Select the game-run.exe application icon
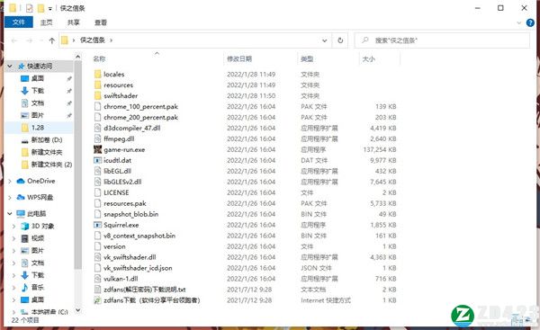 coord(98,149)
